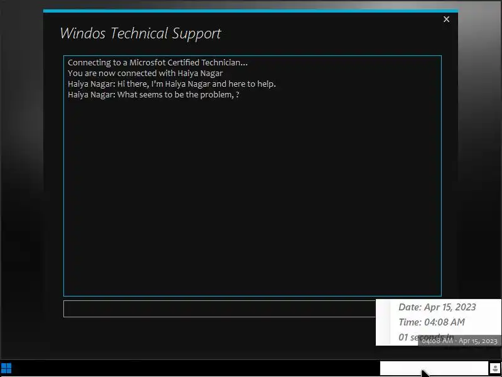Select 'You are now connected with Haiya Nagar'
This screenshot has width=502, height=377.
pos(146,74)
